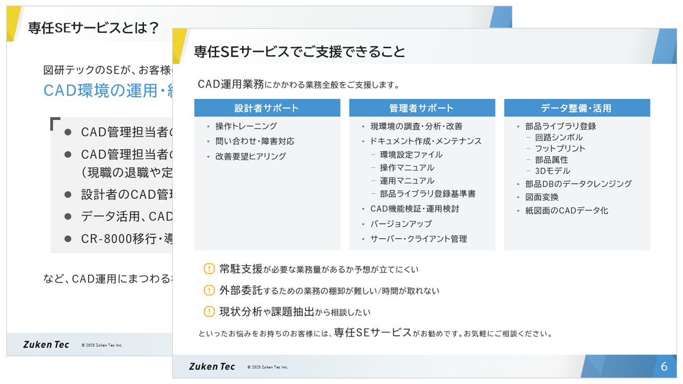This screenshot has width=683, height=384.
Task: Click the 専任SEサービスとは？ back slide title
Action: (x=93, y=28)
